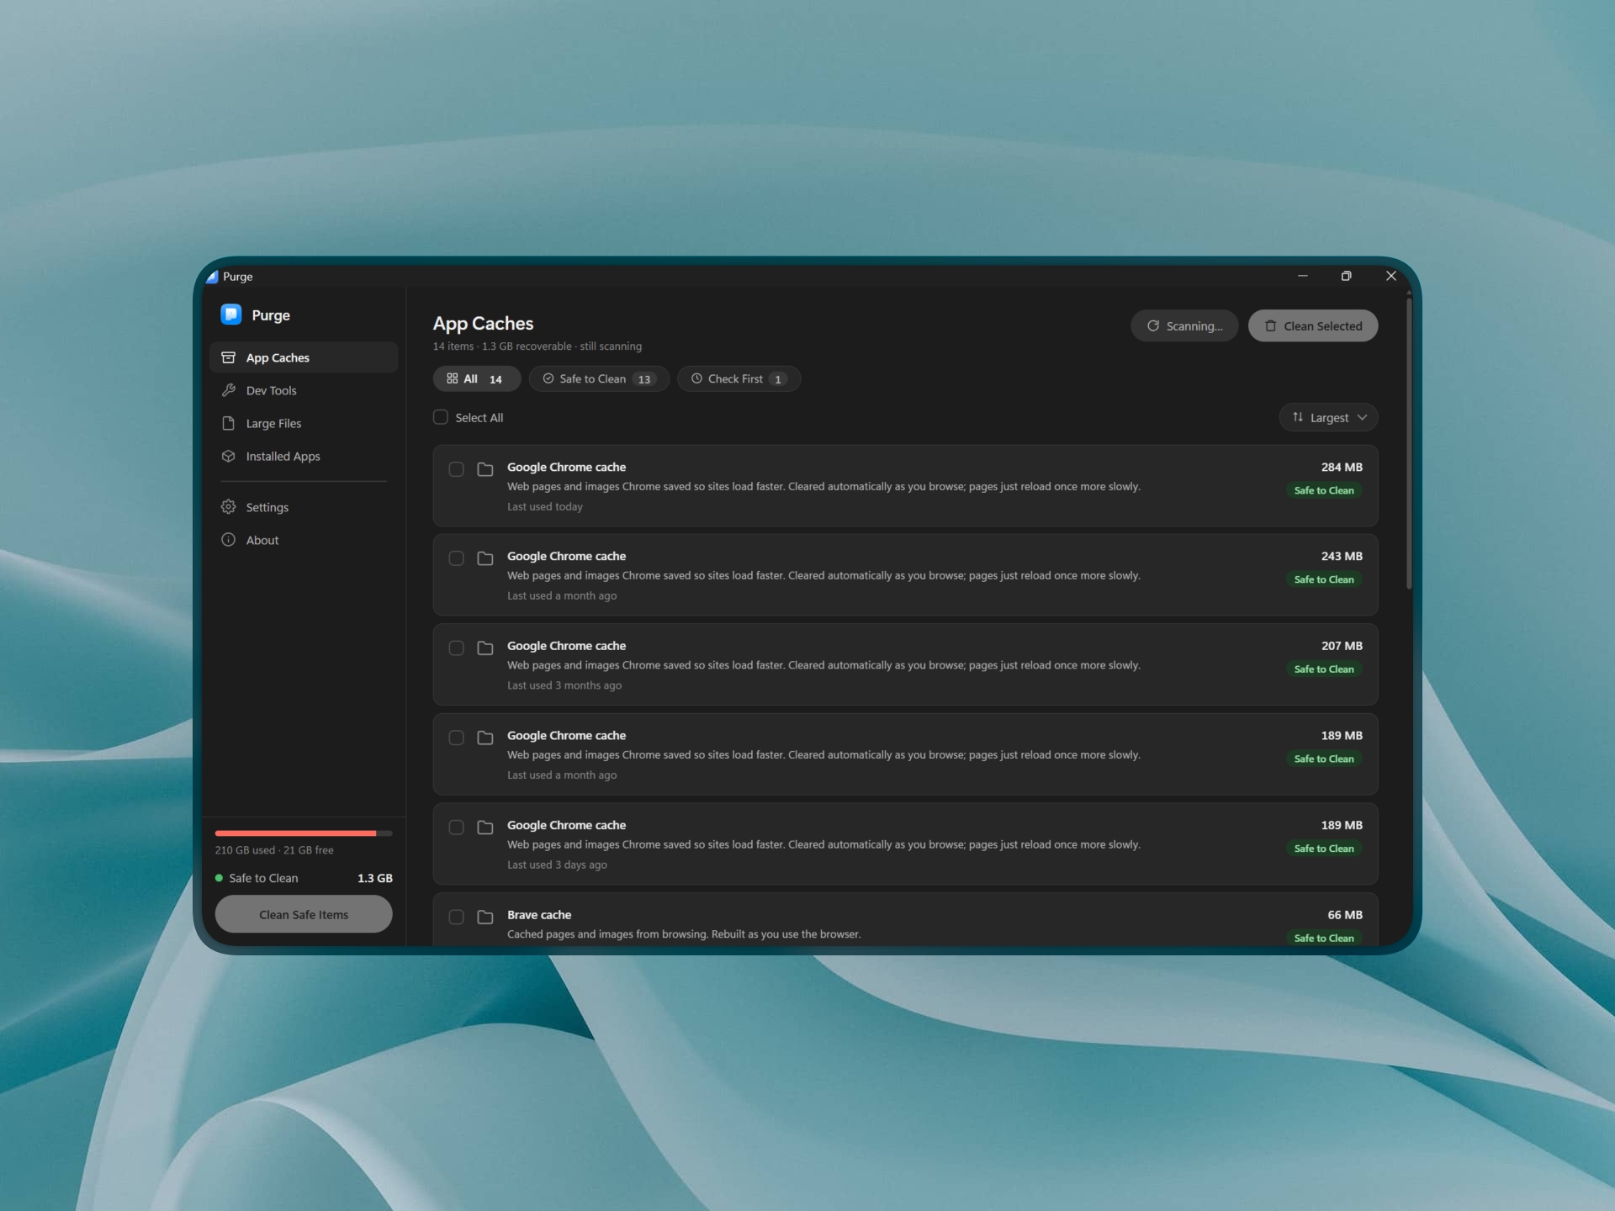The image size is (1615, 1211).
Task: Click the '243 MB' size value
Action: 1342,556
